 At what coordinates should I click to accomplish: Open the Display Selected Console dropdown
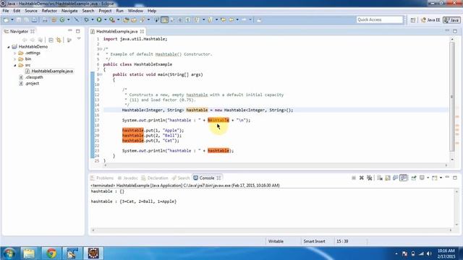pyautogui.click(x=428, y=178)
